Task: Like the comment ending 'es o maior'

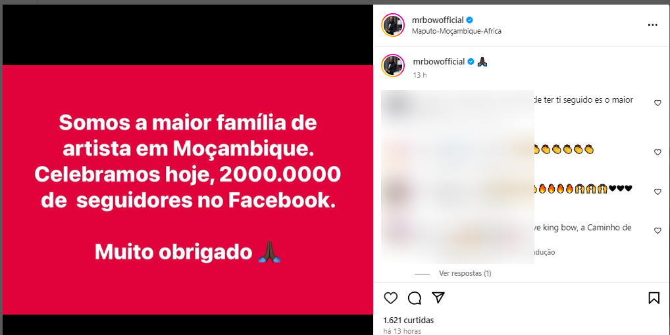Action: (657, 103)
